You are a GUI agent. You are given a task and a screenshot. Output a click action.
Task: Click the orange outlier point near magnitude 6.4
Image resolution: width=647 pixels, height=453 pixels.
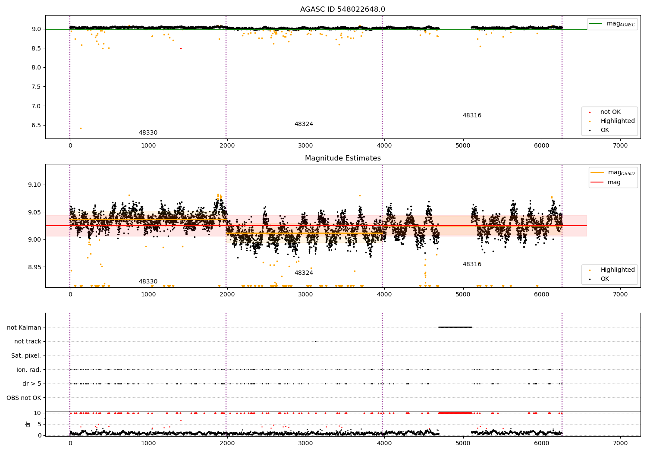coord(81,128)
